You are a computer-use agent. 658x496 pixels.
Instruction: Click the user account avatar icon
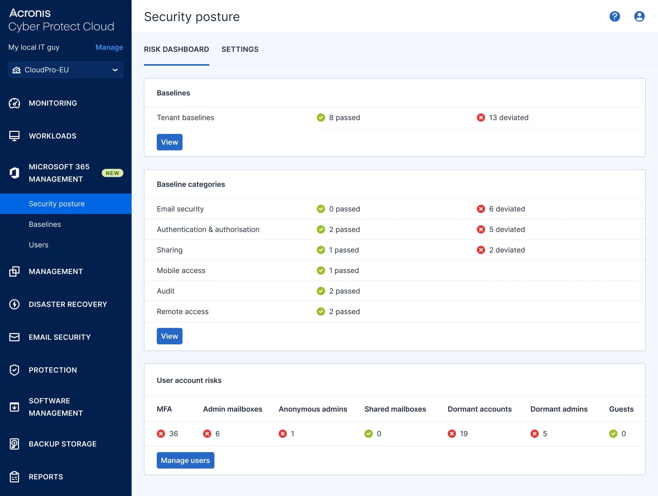tap(639, 16)
